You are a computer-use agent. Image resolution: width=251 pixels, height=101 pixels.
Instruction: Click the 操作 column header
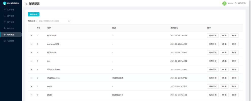coord(209,28)
